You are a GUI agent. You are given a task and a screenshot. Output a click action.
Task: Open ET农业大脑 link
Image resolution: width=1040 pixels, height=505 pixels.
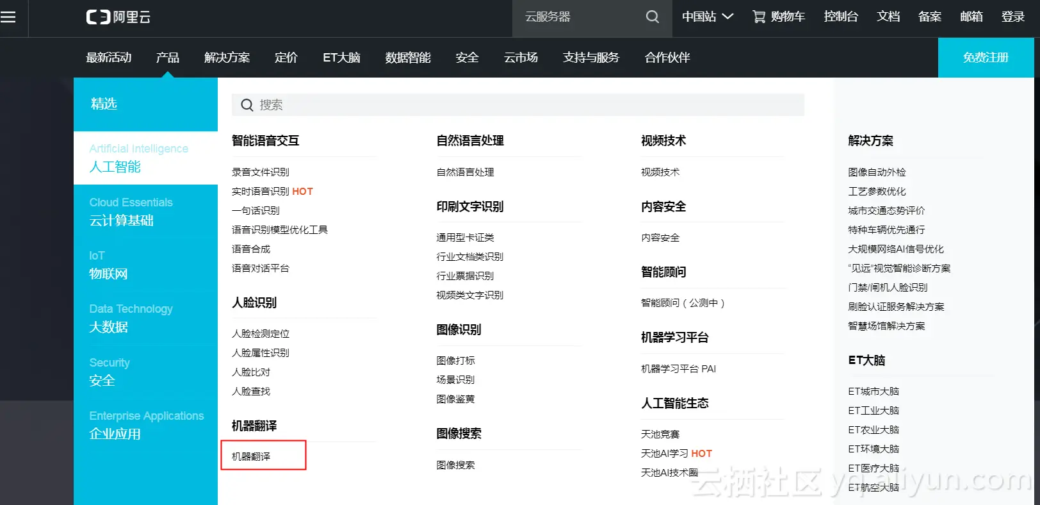coord(873,430)
